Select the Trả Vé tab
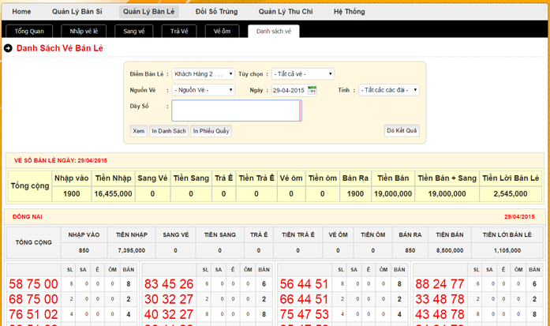The height and width of the screenshot is (326, 550). (179, 31)
